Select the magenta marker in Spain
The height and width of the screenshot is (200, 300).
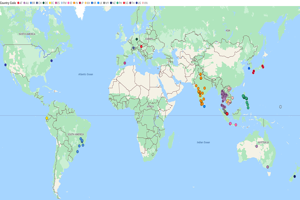tap(125, 63)
